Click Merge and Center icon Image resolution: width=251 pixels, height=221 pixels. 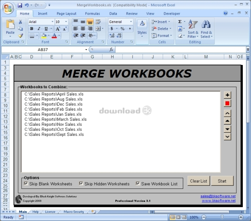tap(98, 29)
